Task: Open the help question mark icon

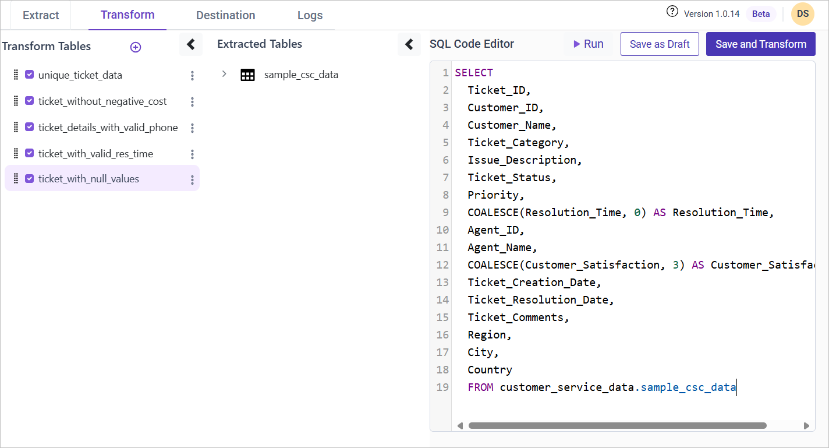Action: pos(672,12)
